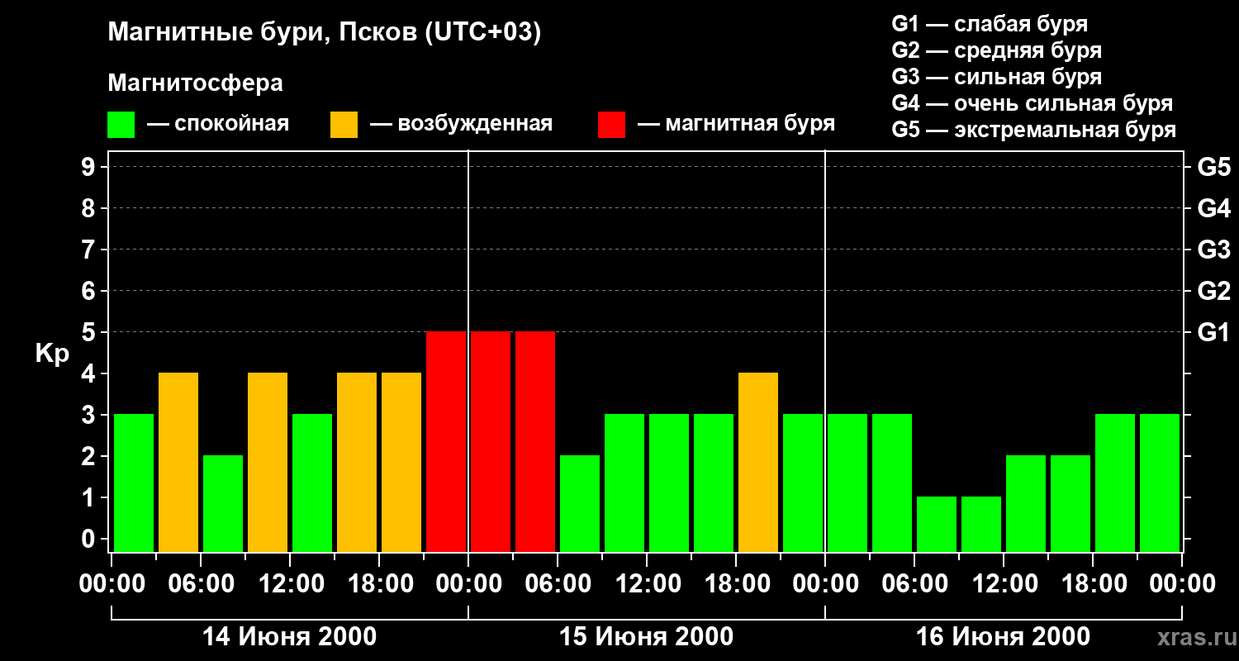Viewport: 1239px width, 661px height.
Task: Click the date label «16 Июня 2000»
Action: [1004, 637]
